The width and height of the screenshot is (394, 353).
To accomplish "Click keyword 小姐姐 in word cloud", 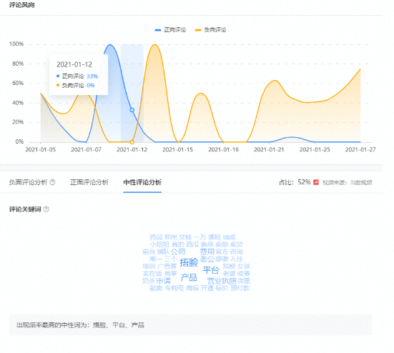I will 159,244.
